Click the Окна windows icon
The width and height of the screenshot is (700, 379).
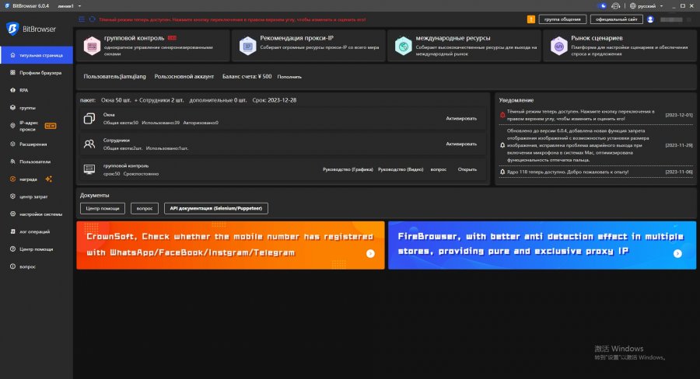click(x=89, y=118)
